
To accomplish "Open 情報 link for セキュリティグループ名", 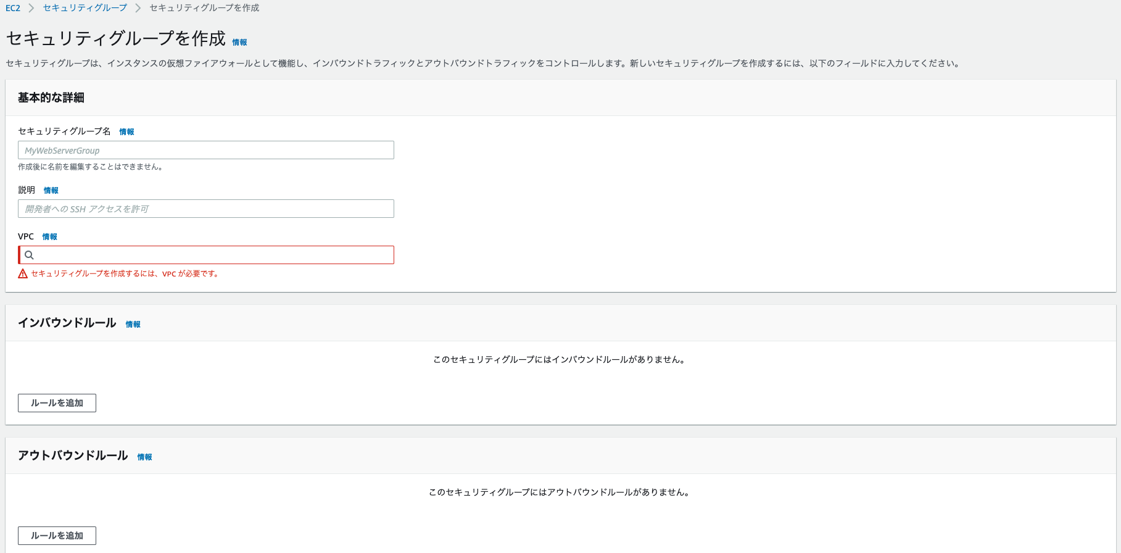I will pyautogui.click(x=126, y=132).
